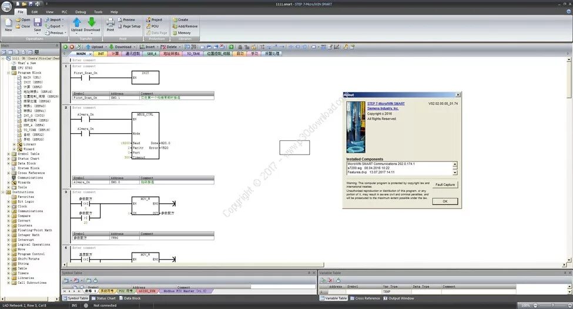Click Project protection button
Viewport: 573px width, 309px height.
154,20
